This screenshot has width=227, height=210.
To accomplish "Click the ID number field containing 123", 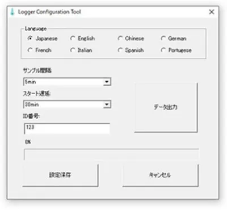I will pos(67,129).
